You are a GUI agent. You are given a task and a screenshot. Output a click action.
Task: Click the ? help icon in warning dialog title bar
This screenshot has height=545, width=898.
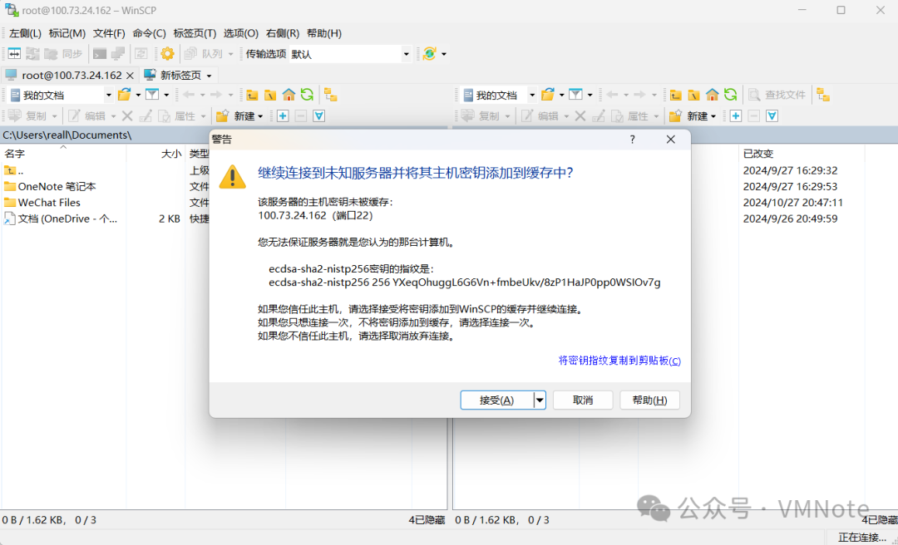(x=632, y=139)
